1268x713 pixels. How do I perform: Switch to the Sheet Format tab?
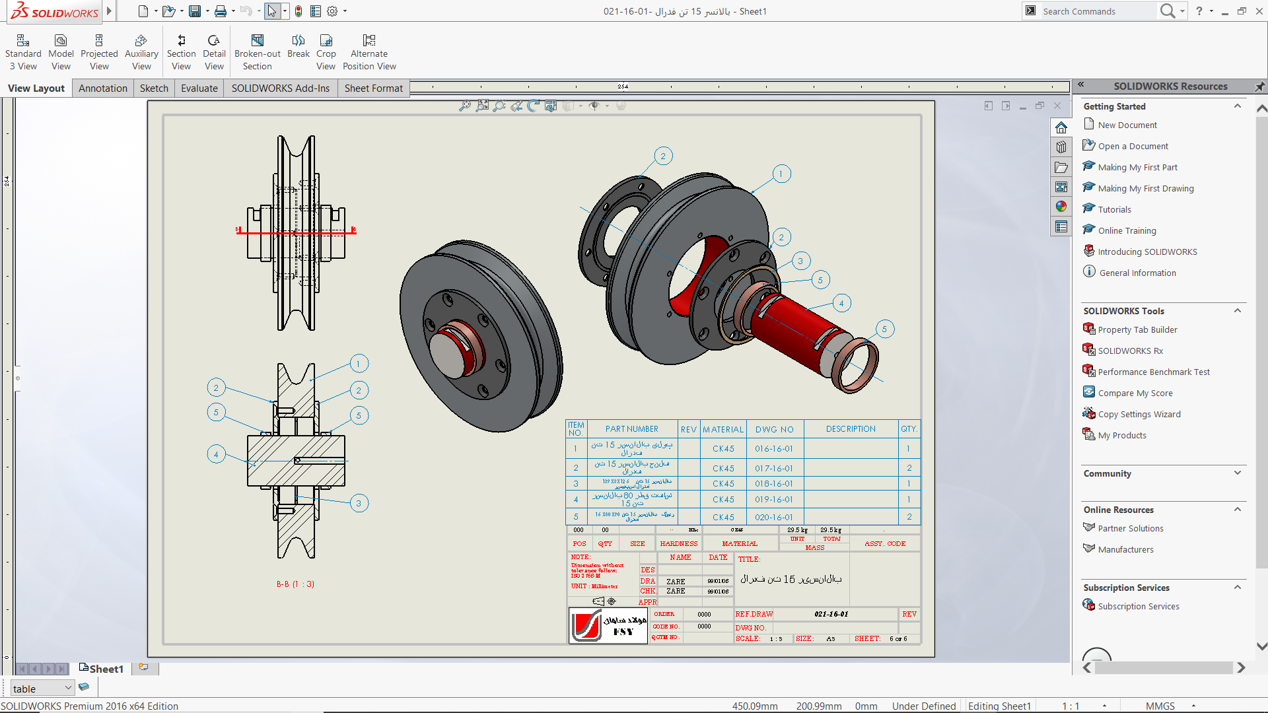point(373,88)
